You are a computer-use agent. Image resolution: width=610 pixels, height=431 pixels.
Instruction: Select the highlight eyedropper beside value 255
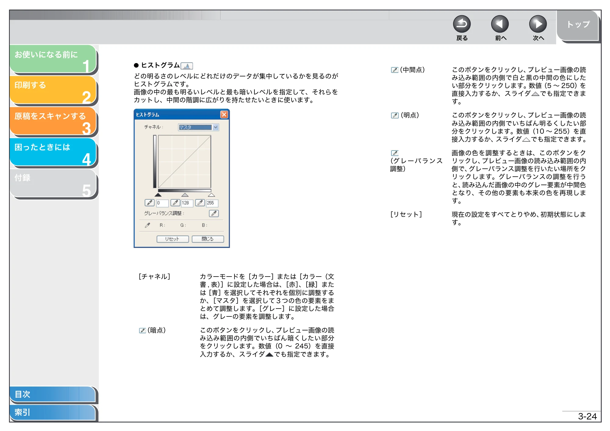pyautogui.click(x=200, y=203)
